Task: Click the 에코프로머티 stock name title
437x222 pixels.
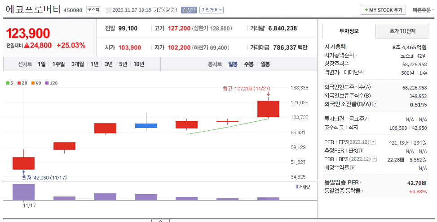Action: click(x=33, y=9)
